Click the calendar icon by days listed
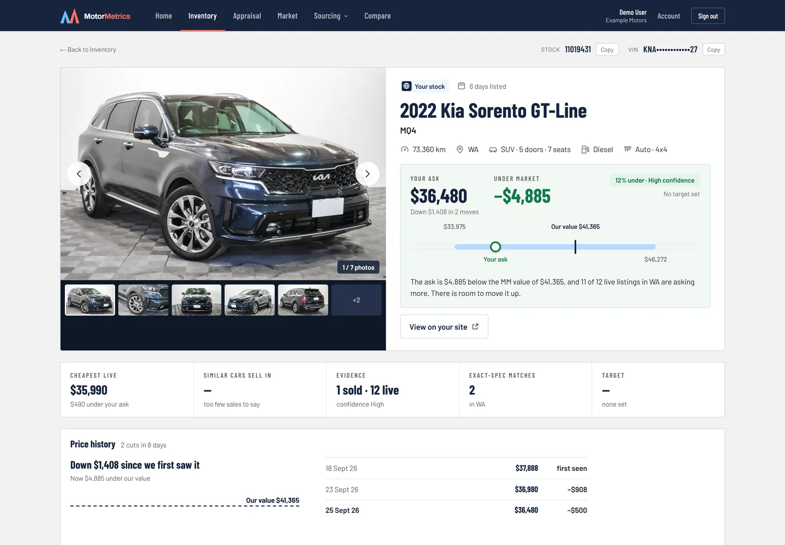Image resolution: width=785 pixels, height=545 pixels. (461, 86)
